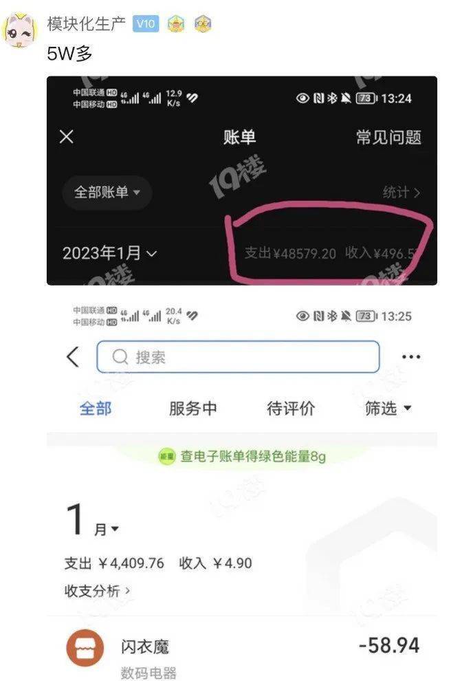Tap the magnifier search icon
The image size is (462, 681).
pyautogui.click(x=120, y=357)
